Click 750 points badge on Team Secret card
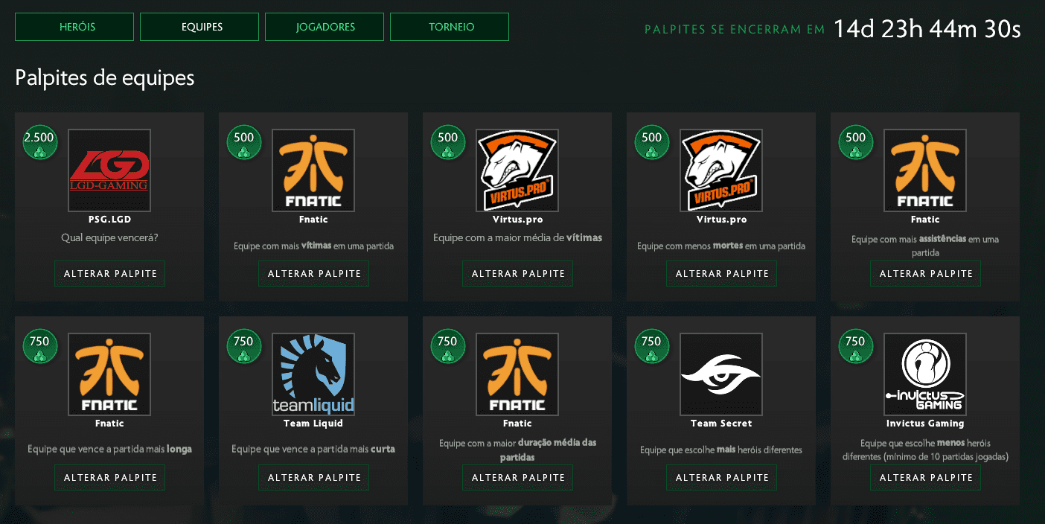1045x524 pixels. click(651, 346)
